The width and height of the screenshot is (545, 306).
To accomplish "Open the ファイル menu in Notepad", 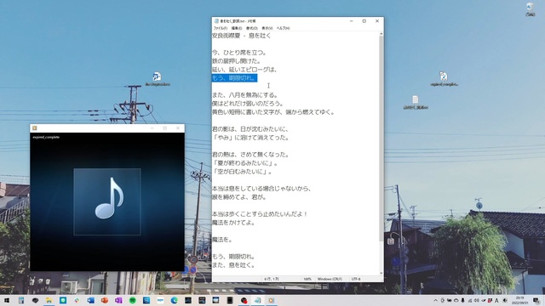I will point(220,28).
